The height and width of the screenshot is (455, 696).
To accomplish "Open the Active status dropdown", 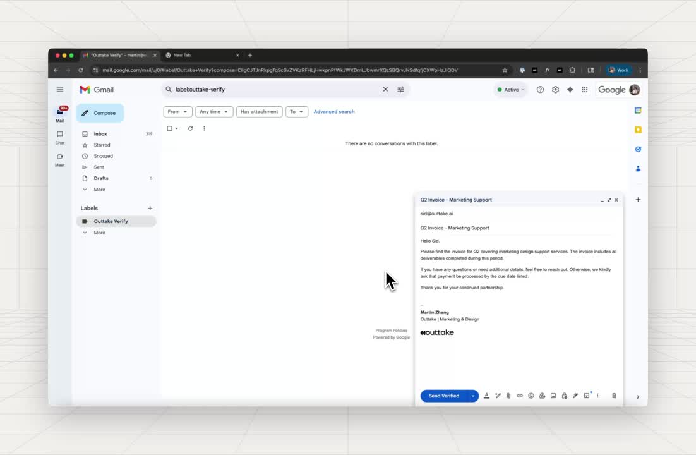I will (510, 89).
